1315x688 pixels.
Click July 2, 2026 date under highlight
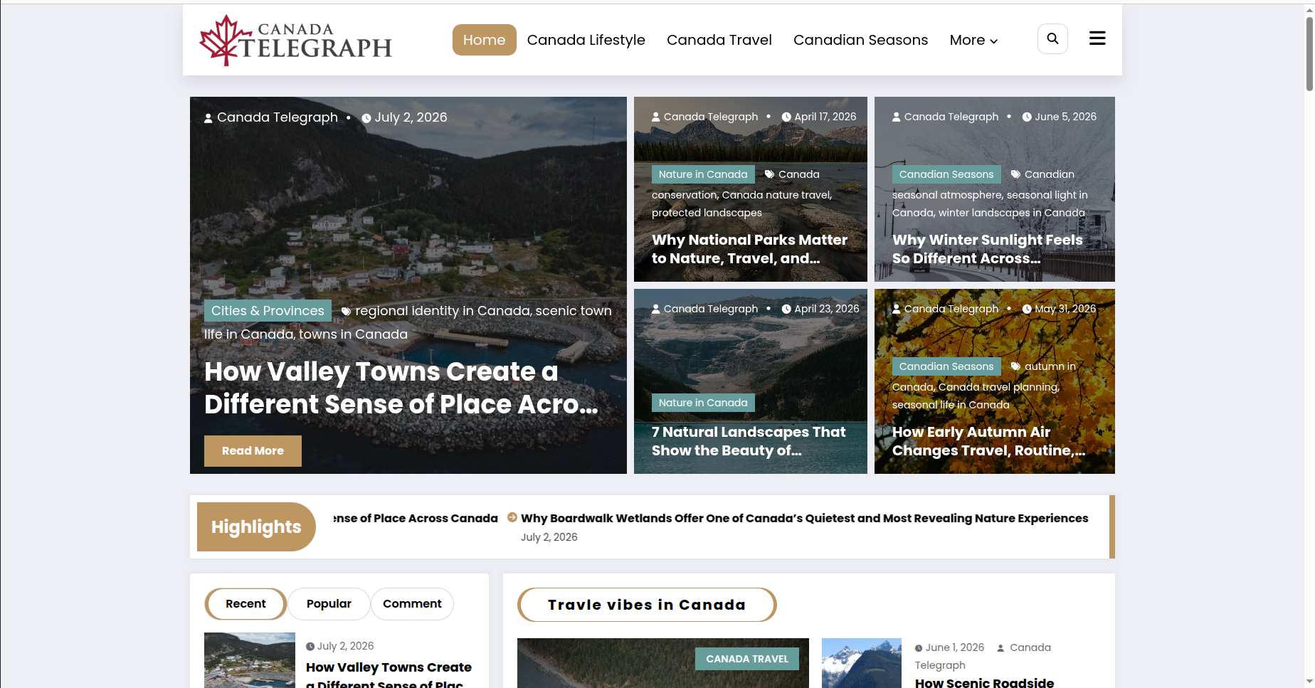[549, 537]
